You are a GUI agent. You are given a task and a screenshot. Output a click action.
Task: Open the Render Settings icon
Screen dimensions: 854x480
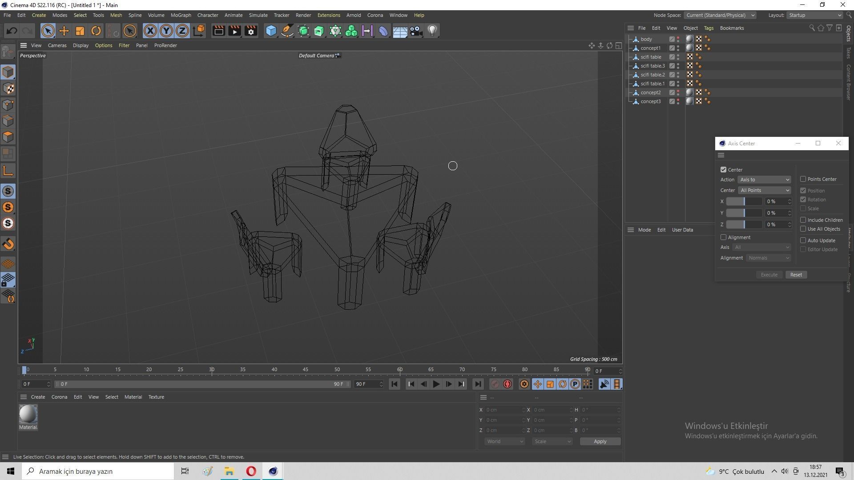coord(250,31)
